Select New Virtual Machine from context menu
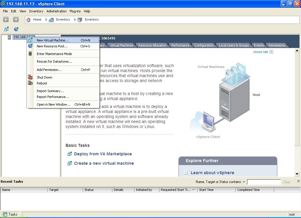The height and width of the screenshot is (218, 301). pyautogui.click(x=52, y=40)
